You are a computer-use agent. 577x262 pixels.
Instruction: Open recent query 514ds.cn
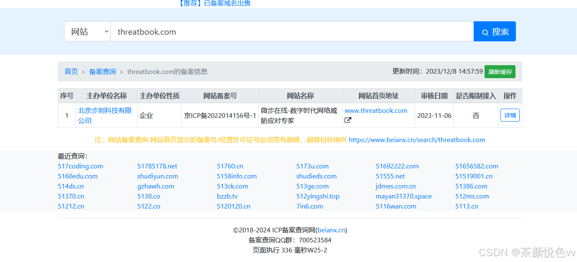click(x=71, y=186)
